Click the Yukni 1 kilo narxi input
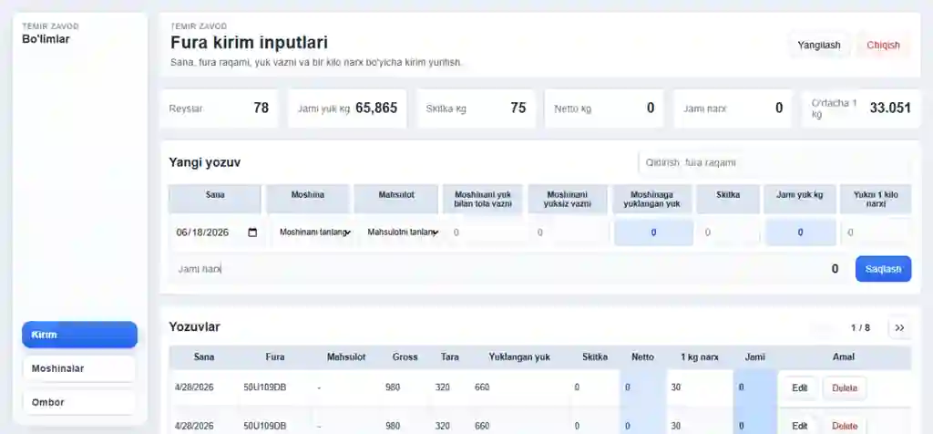 pos(876,232)
